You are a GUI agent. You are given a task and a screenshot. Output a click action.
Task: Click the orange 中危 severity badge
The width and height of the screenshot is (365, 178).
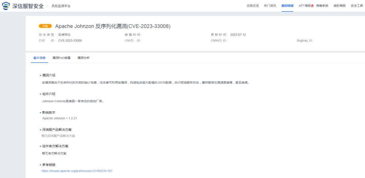45,26
